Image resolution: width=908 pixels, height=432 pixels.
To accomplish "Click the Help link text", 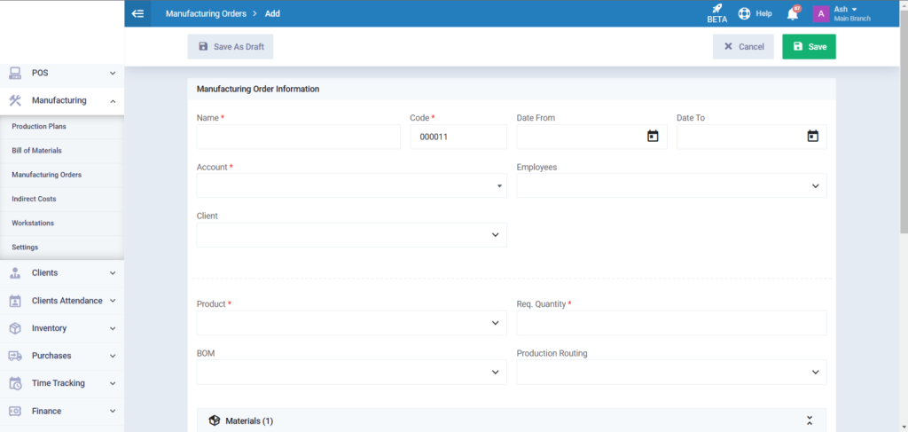I will pyautogui.click(x=763, y=13).
